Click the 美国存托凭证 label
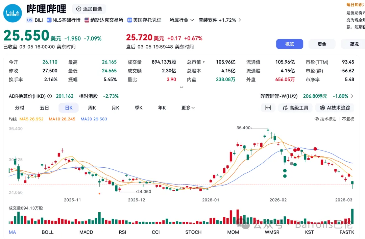 click(x=147, y=20)
